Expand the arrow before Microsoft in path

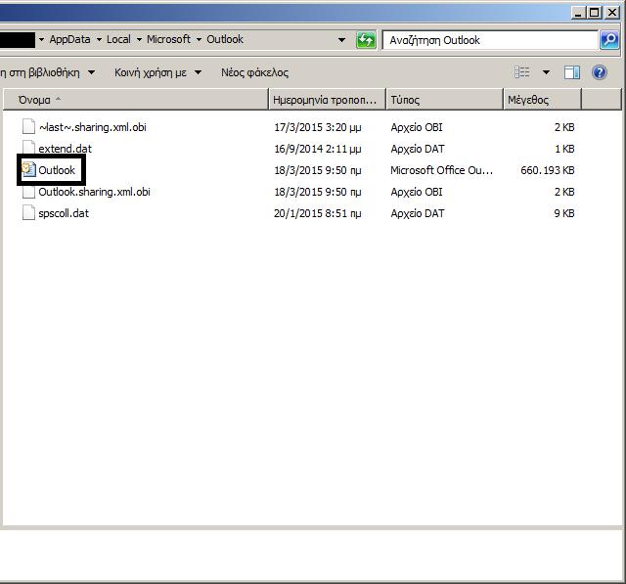[139, 39]
